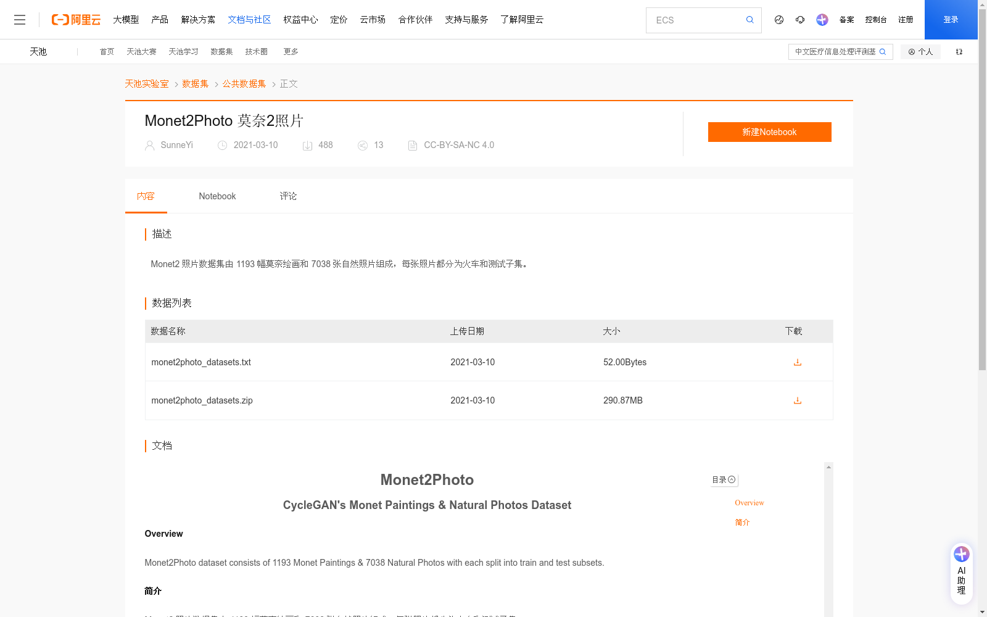Open the 产品 menu
Image resolution: width=987 pixels, height=617 pixels.
click(x=160, y=20)
